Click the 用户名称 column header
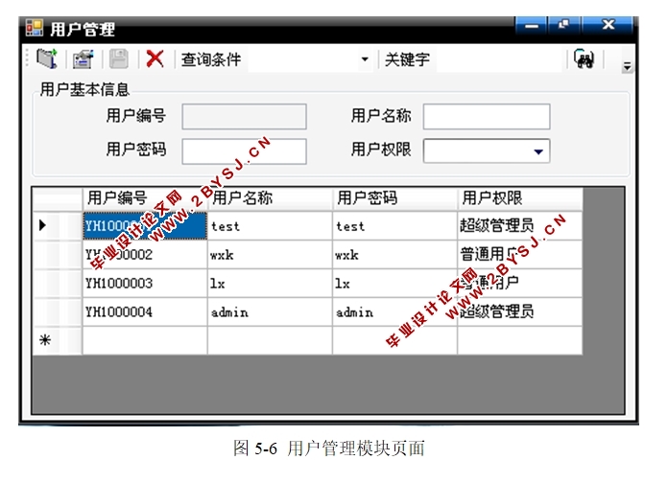This screenshot has width=668, height=483. tap(270, 198)
